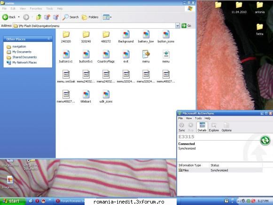This screenshot has height=205, width=273.
Task: Open Search in the Explorer toolbar
Action: [x=70, y=17]
